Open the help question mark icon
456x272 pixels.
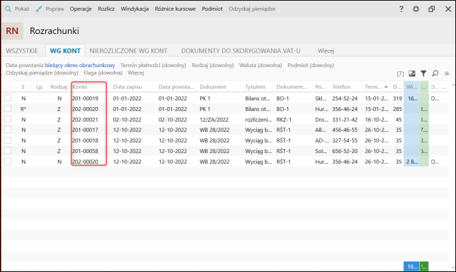coord(401,9)
